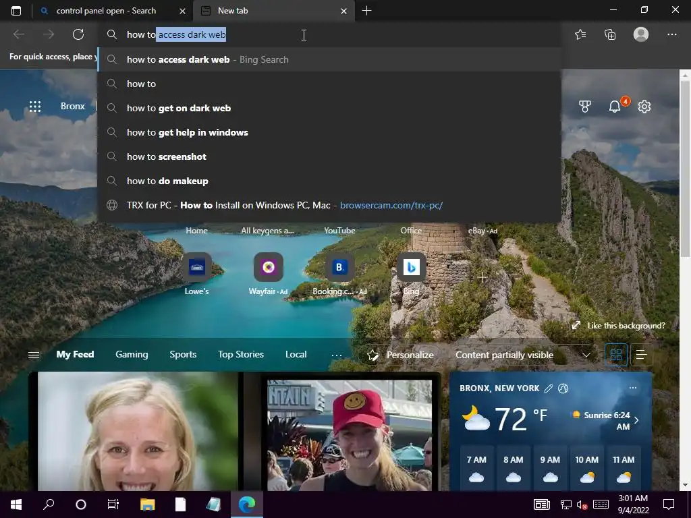Click the weather card globe icon
Image resolution: width=691 pixels, height=518 pixels.
[563, 388]
